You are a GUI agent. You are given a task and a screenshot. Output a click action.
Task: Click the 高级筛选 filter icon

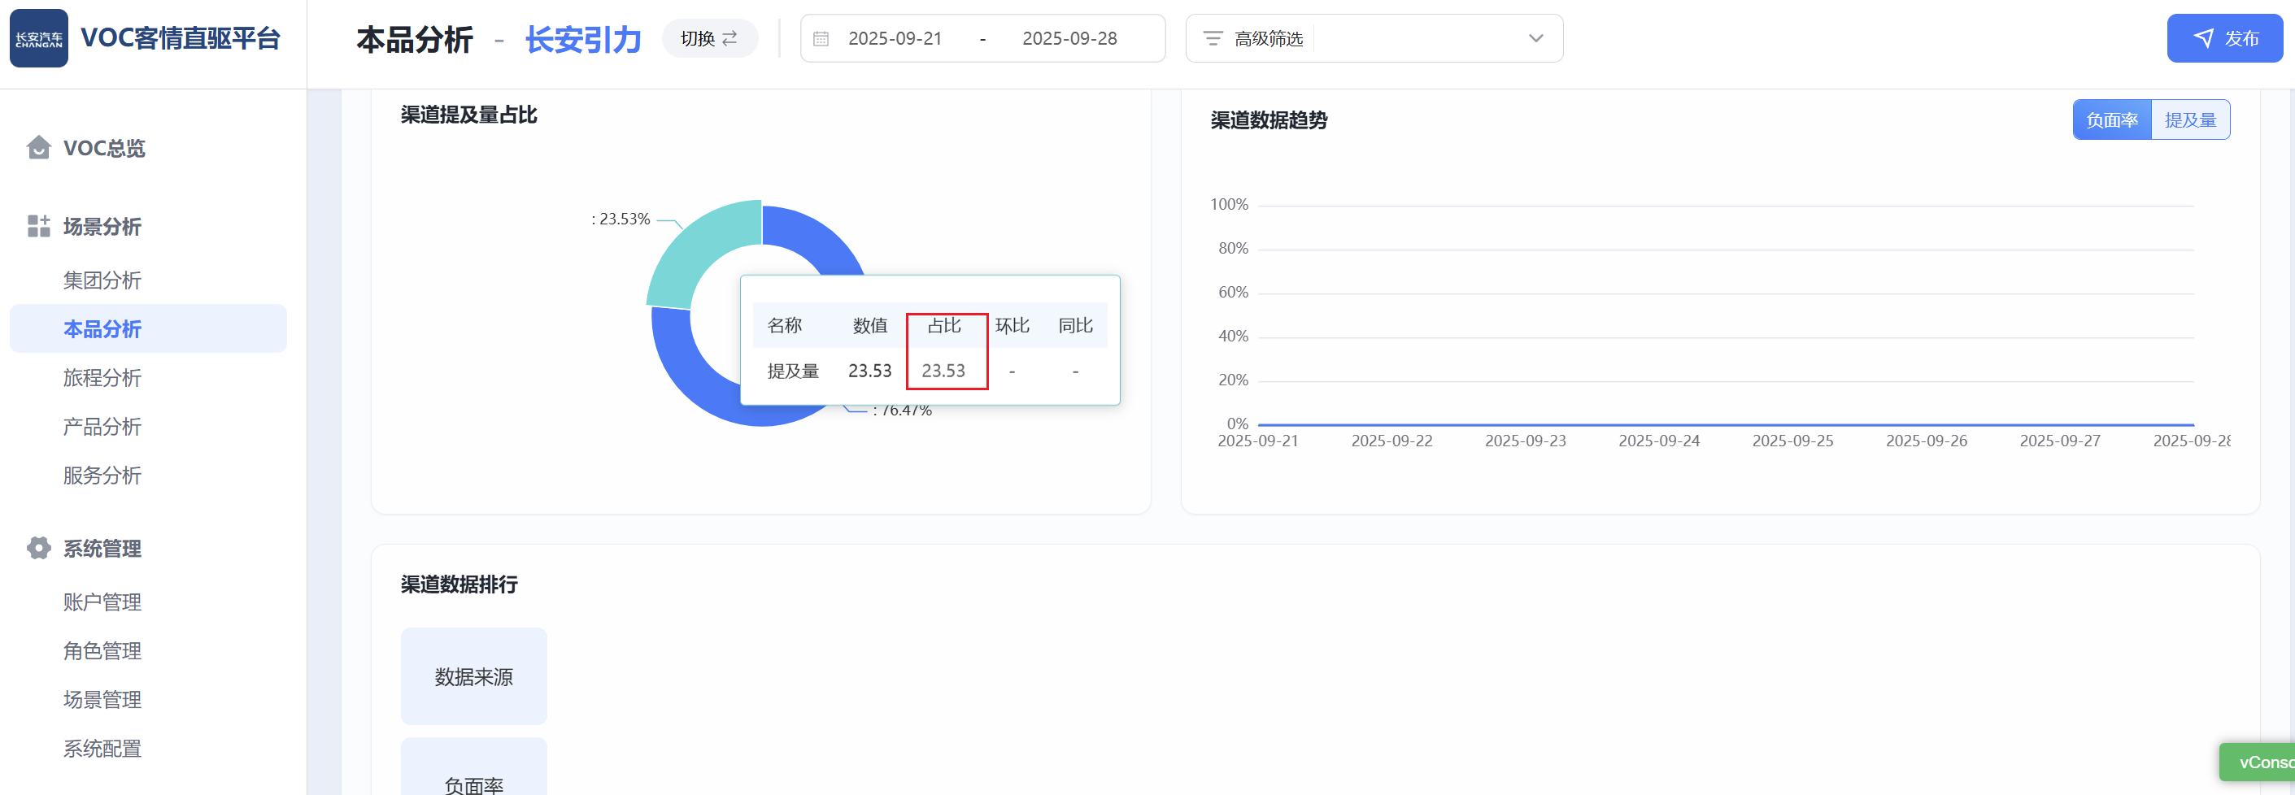tap(1213, 38)
